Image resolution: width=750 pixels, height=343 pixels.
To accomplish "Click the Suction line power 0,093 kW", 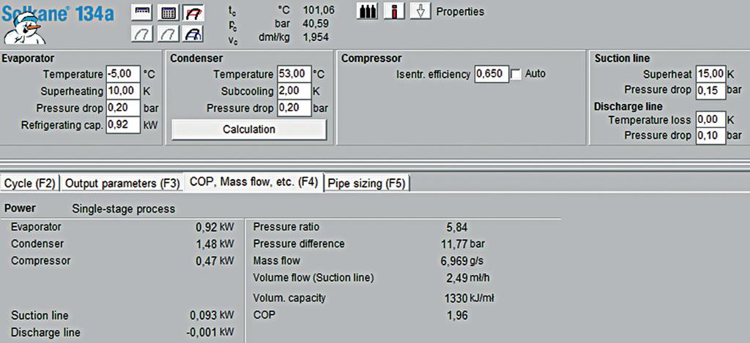I will tap(212, 316).
